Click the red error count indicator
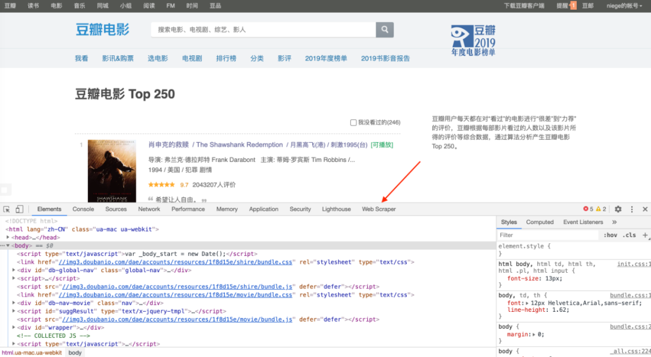 click(588, 209)
